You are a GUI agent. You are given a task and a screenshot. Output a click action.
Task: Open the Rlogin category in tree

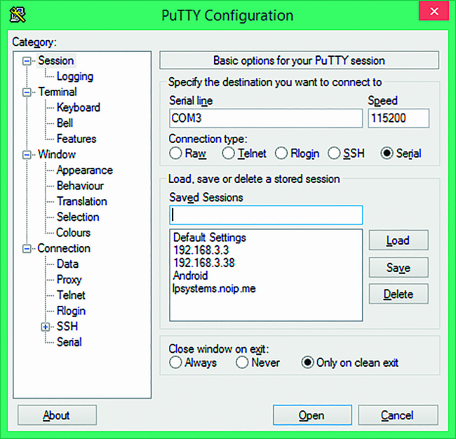point(72,311)
